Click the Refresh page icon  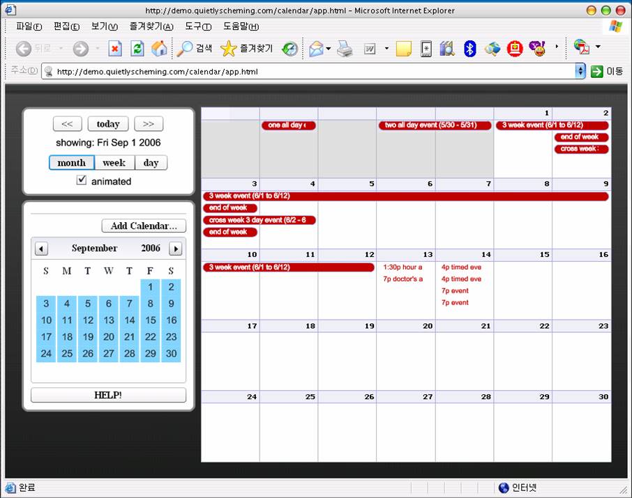[137, 49]
